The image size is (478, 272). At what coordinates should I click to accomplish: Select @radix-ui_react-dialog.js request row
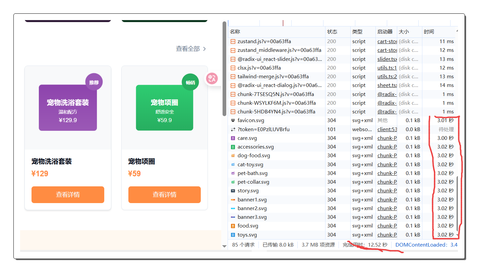[343, 85]
